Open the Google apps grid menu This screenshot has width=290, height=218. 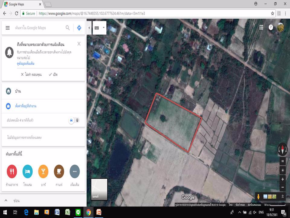pos(261,27)
